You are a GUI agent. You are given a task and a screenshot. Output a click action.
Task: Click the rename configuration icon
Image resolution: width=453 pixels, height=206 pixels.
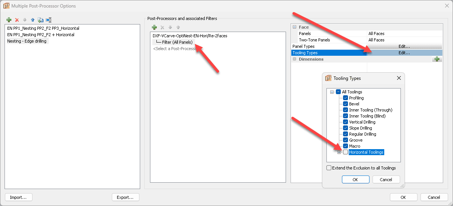(48, 20)
